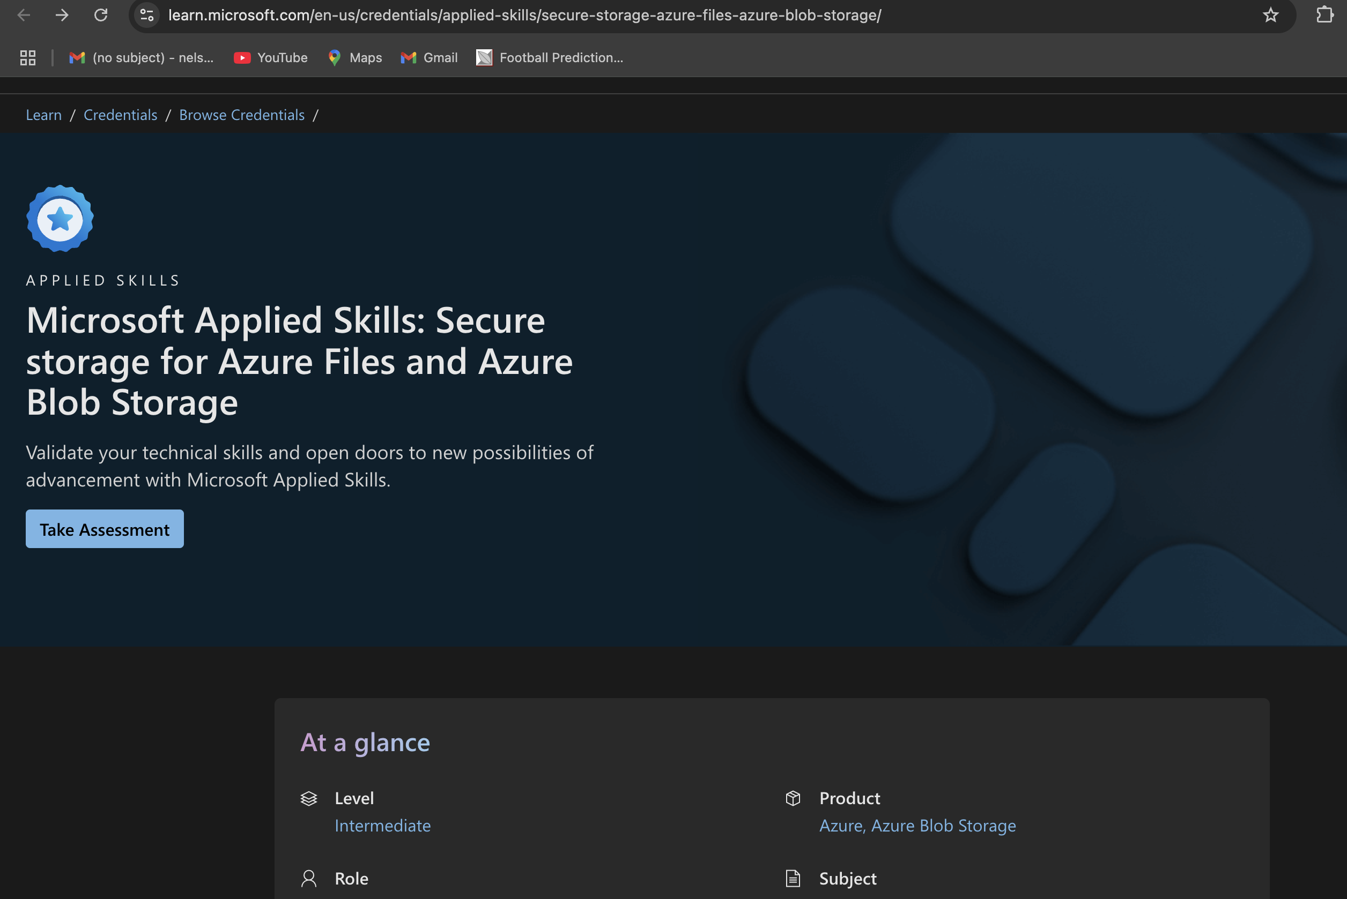Click the Role person icon
Screen dimensions: 1347x899
coord(309,878)
